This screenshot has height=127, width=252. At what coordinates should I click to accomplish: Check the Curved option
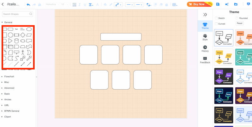coord(216,24)
